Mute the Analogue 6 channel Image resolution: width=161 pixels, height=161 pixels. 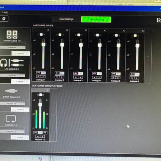tap(132, 78)
